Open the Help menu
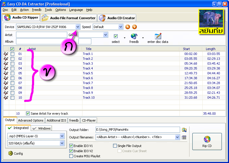The height and width of the screenshot is (163, 229). (89, 10)
